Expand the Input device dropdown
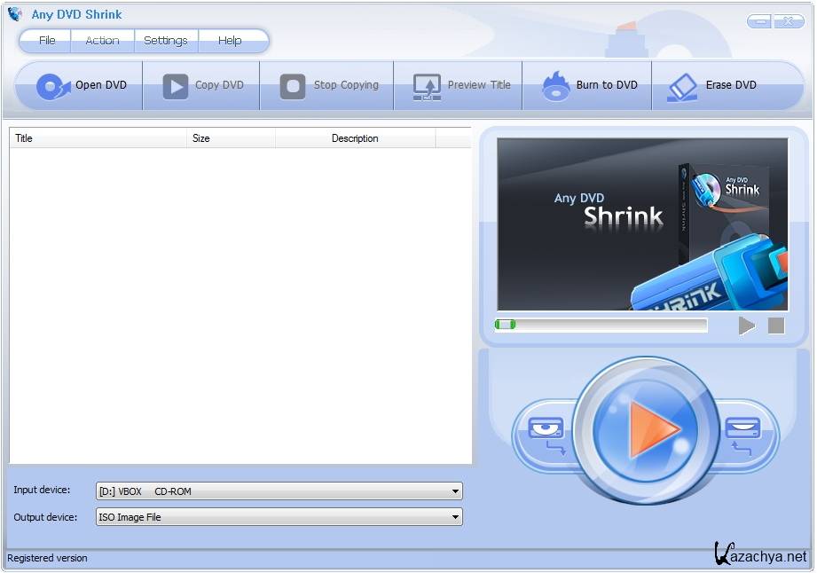This screenshot has height=573, width=817. [x=455, y=491]
